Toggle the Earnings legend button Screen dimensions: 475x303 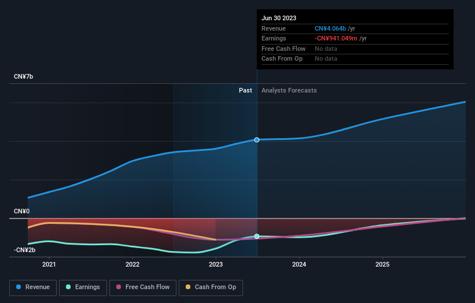tap(83, 287)
